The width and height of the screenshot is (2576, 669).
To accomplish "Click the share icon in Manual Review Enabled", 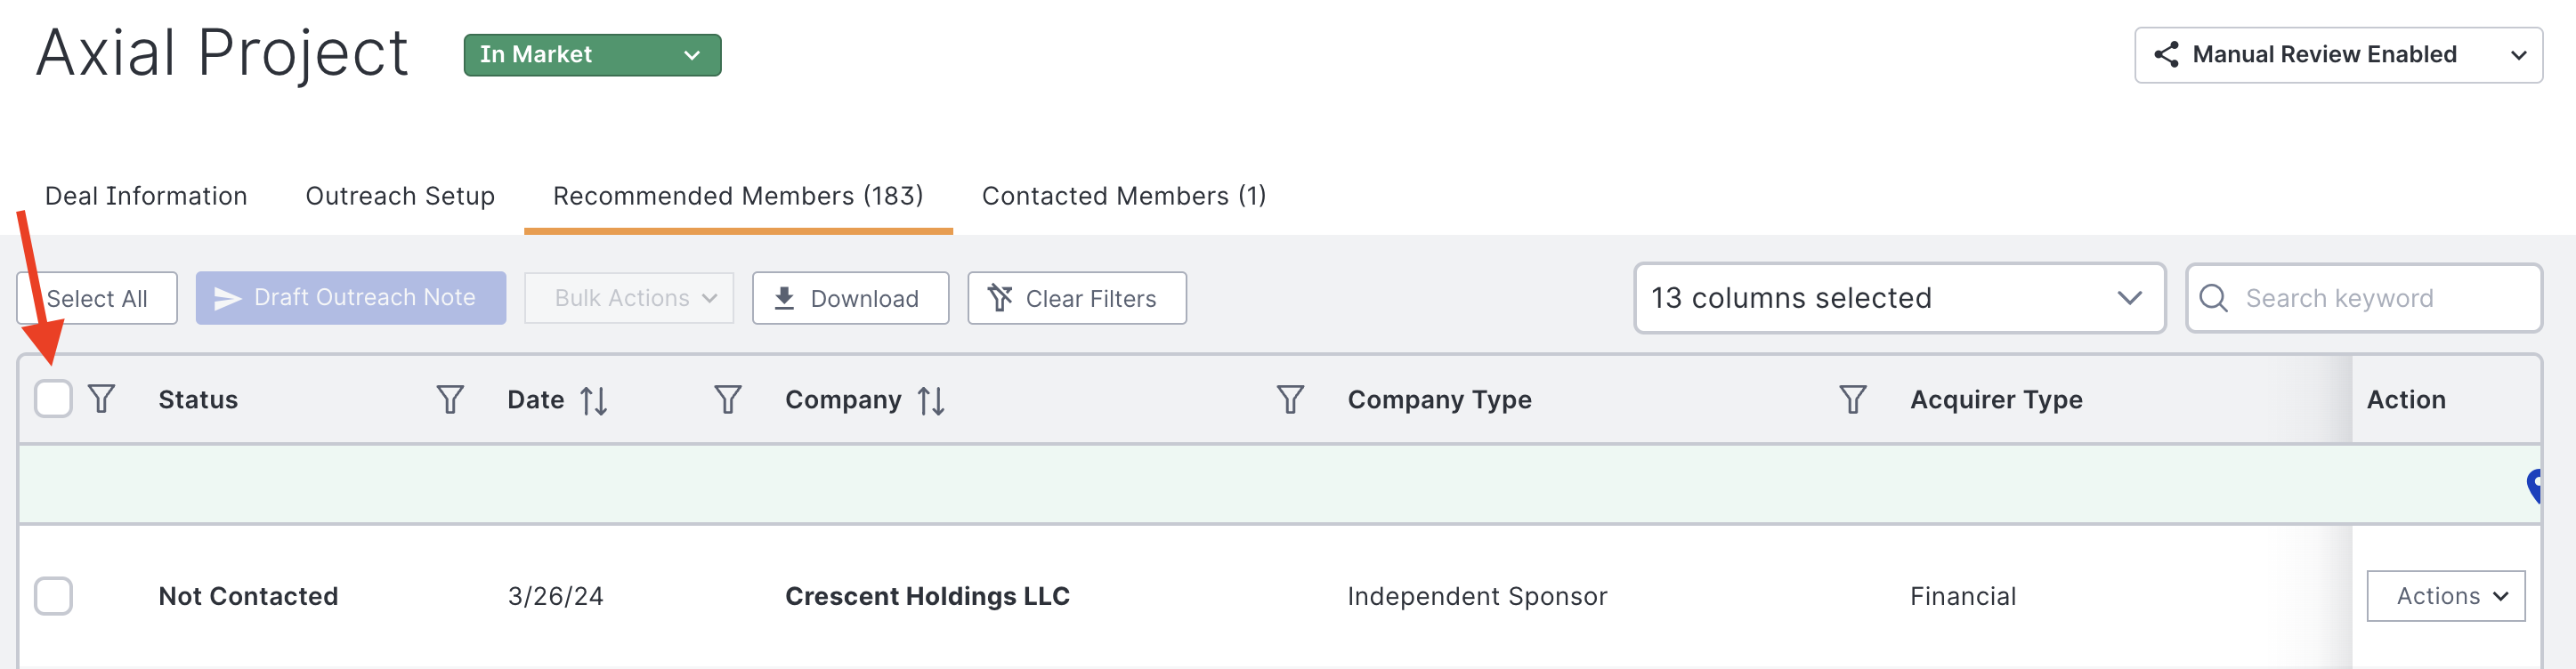I will pyautogui.click(x=2166, y=55).
